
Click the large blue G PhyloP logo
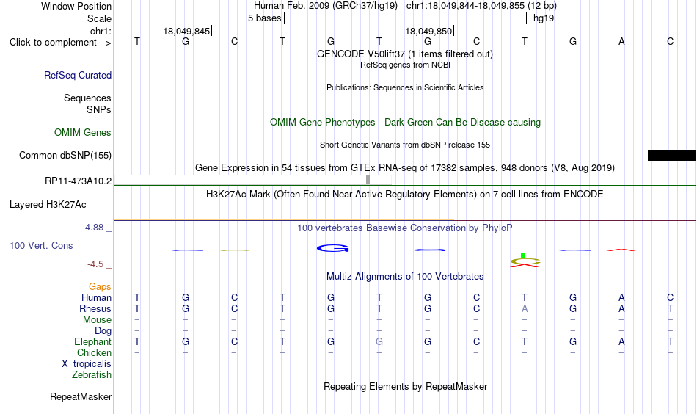point(332,248)
